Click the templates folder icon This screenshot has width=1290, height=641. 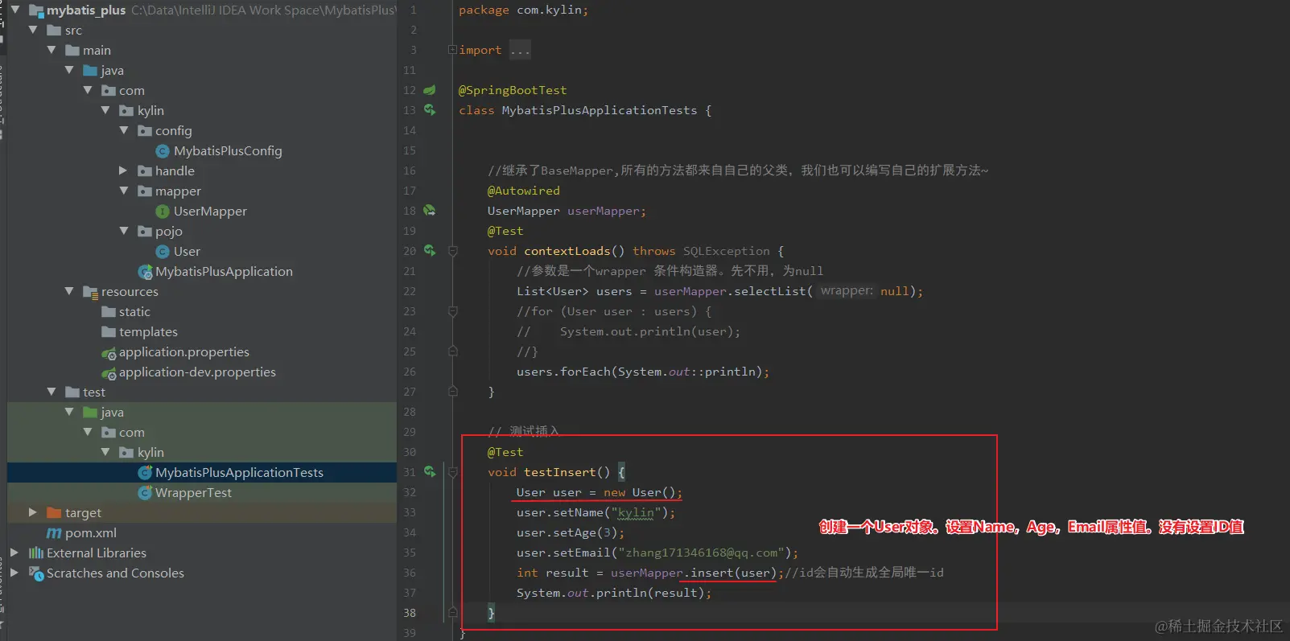point(109,331)
